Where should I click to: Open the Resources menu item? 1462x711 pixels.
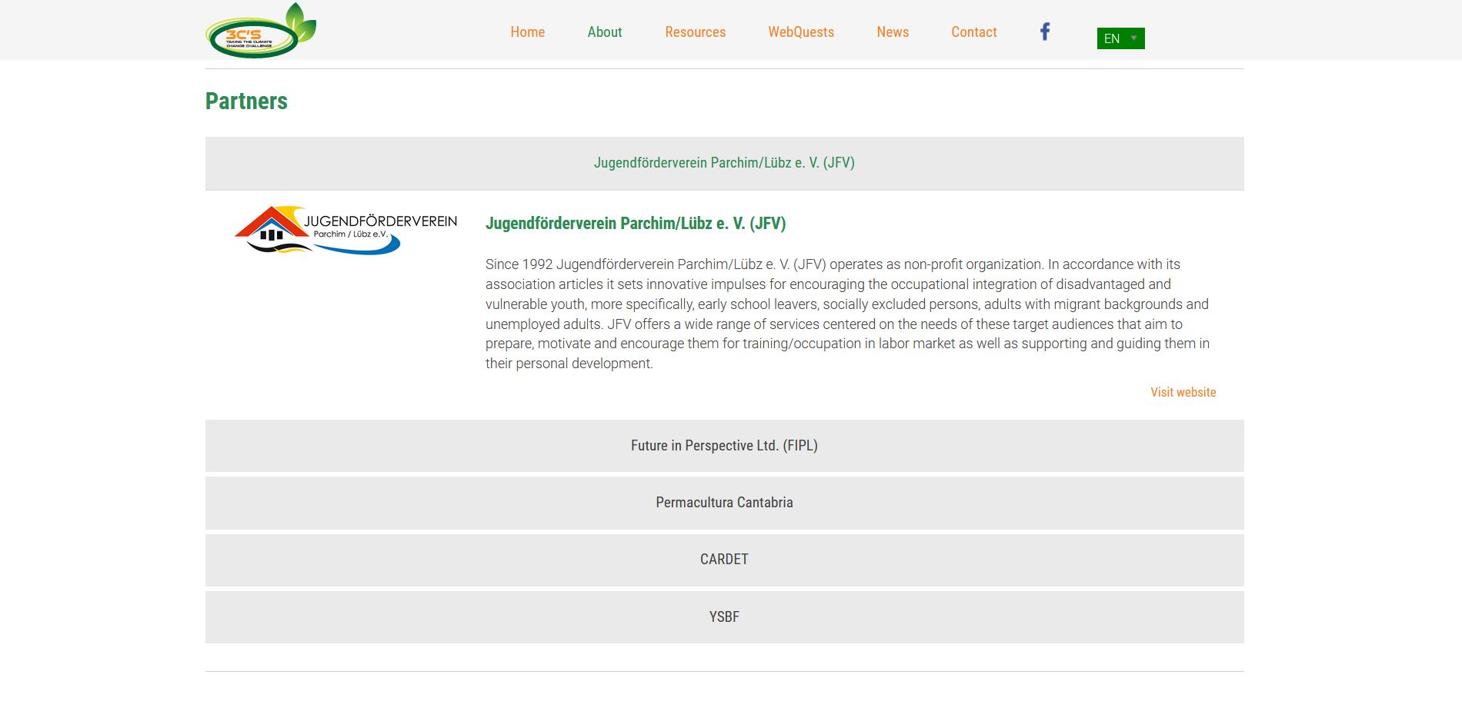pos(696,32)
